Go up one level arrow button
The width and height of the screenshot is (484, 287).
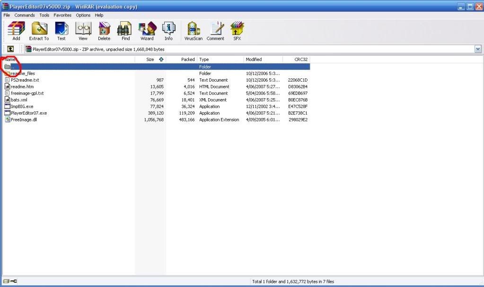coord(10,49)
